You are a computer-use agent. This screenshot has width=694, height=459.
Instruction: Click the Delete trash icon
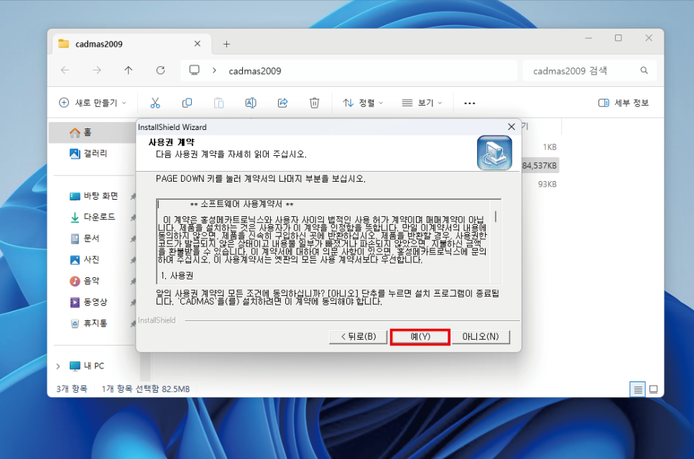coord(314,103)
